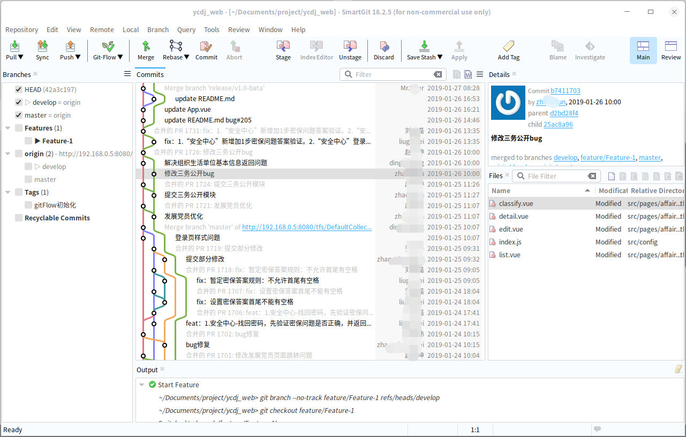Image resolution: width=686 pixels, height=437 pixels.
Task: Open the Save Stash dropdown arrow
Action: (440, 57)
